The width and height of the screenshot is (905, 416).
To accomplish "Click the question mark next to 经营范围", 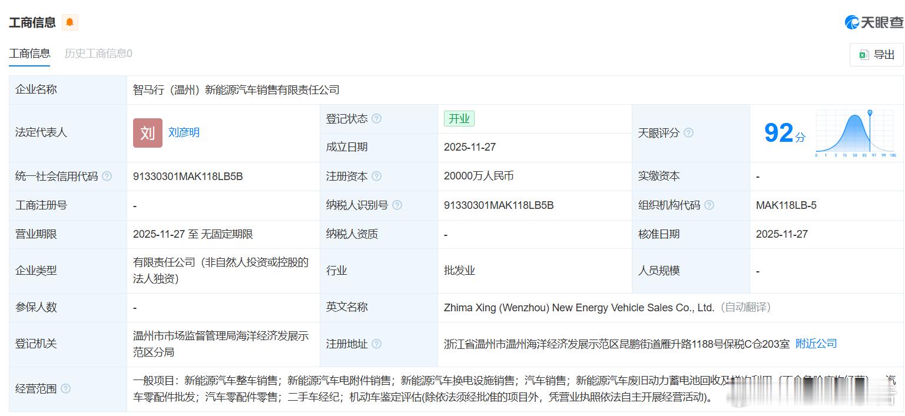I will click(x=65, y=388).
